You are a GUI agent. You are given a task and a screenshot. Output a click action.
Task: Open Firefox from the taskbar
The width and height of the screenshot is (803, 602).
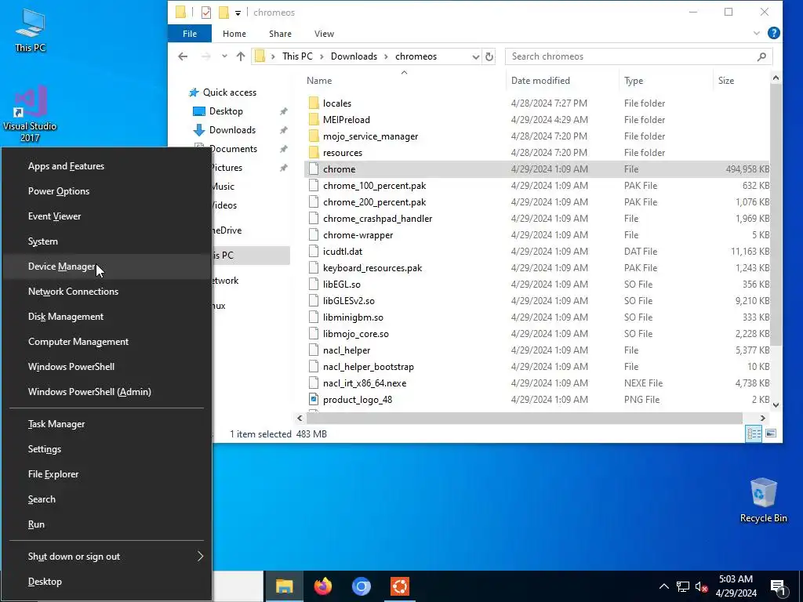coord(322,586)
